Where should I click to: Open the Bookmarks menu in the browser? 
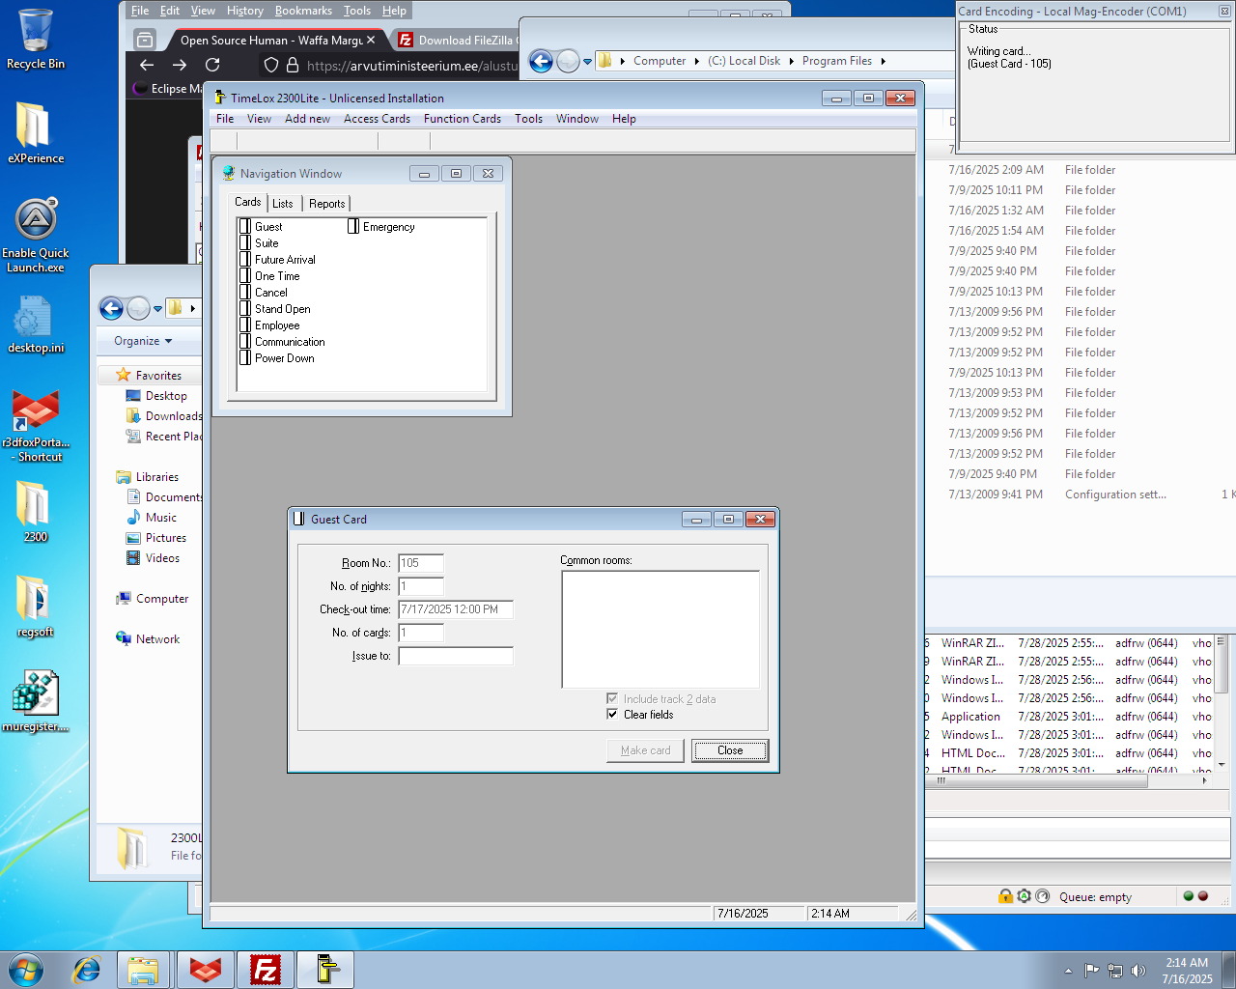click(303, 11)
